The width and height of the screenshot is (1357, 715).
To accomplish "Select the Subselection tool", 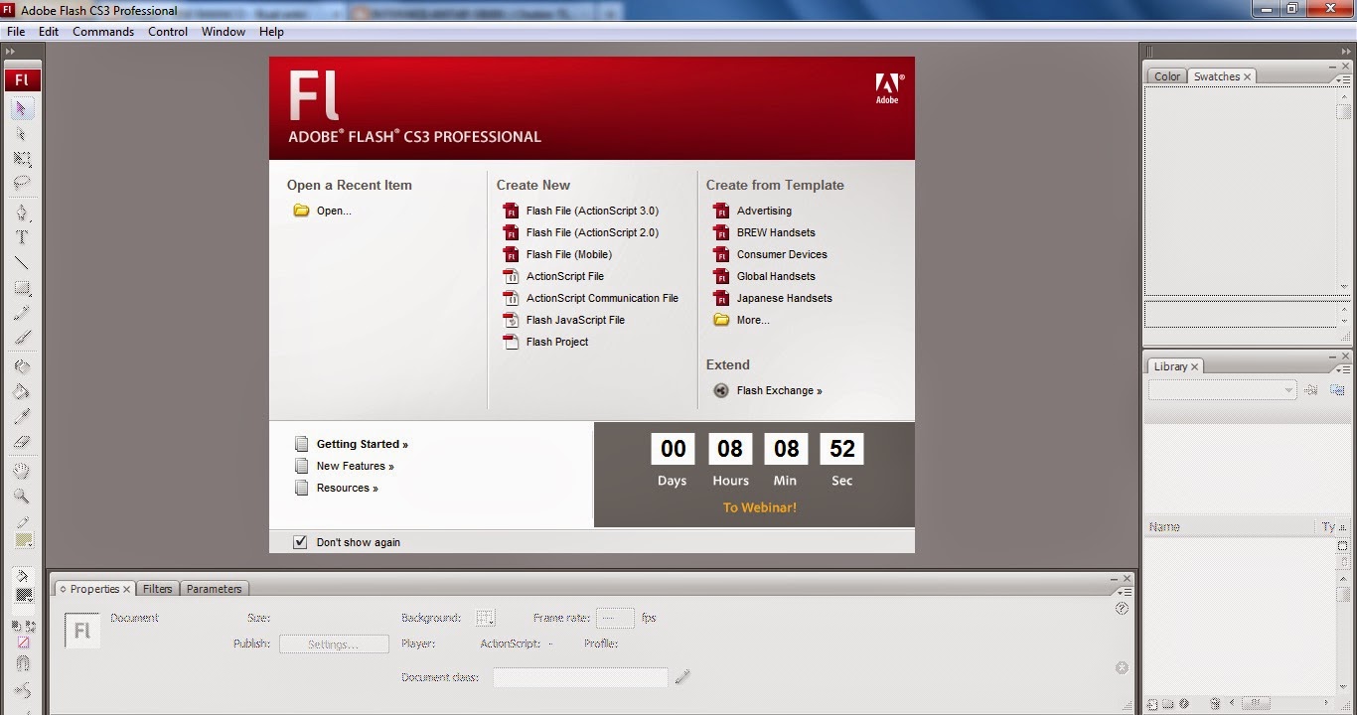I will pos(22,134).
